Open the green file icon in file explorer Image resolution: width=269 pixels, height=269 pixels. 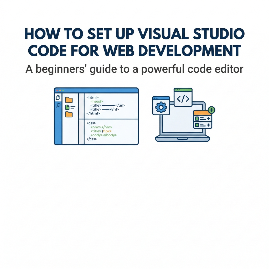click(x=68, y=107)
